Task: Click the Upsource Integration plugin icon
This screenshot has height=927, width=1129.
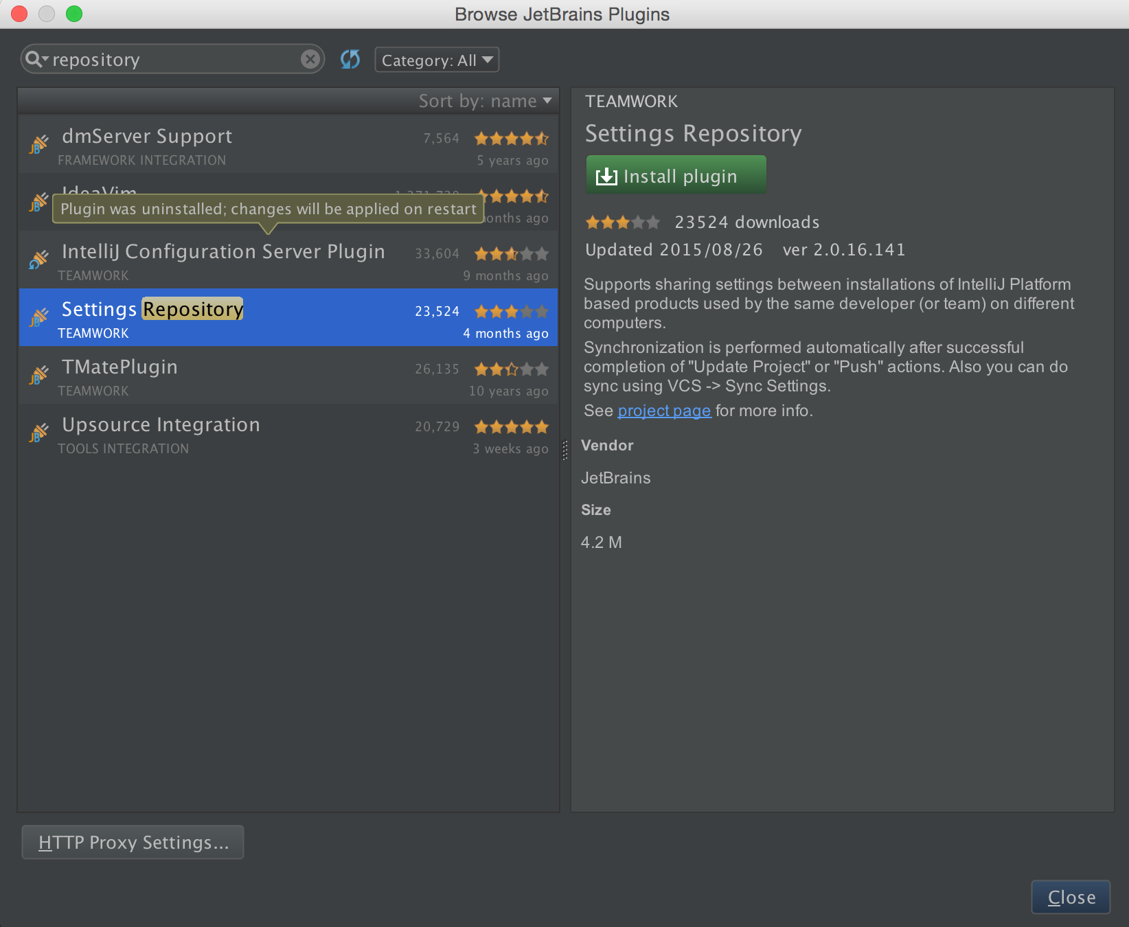Action: (x=39, y=433)
